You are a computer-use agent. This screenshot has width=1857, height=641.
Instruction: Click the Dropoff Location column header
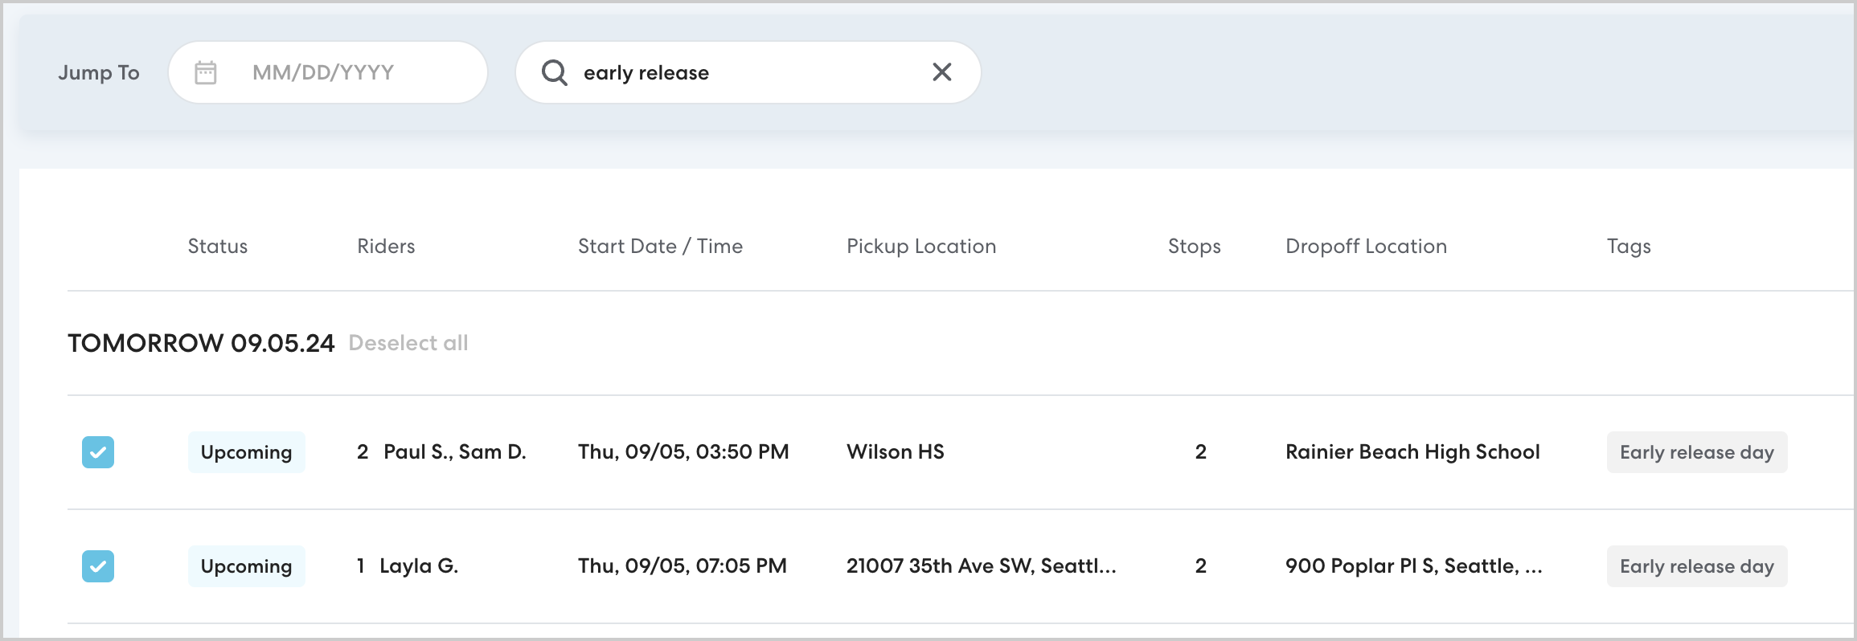click(x=1366, y=247)
